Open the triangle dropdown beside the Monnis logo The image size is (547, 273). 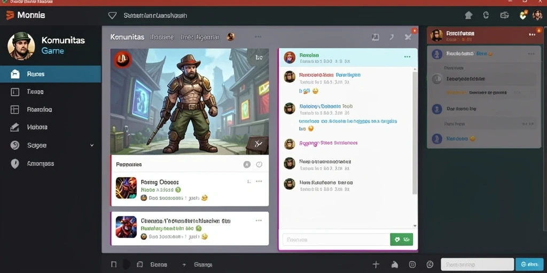click(x=112, y=15)
